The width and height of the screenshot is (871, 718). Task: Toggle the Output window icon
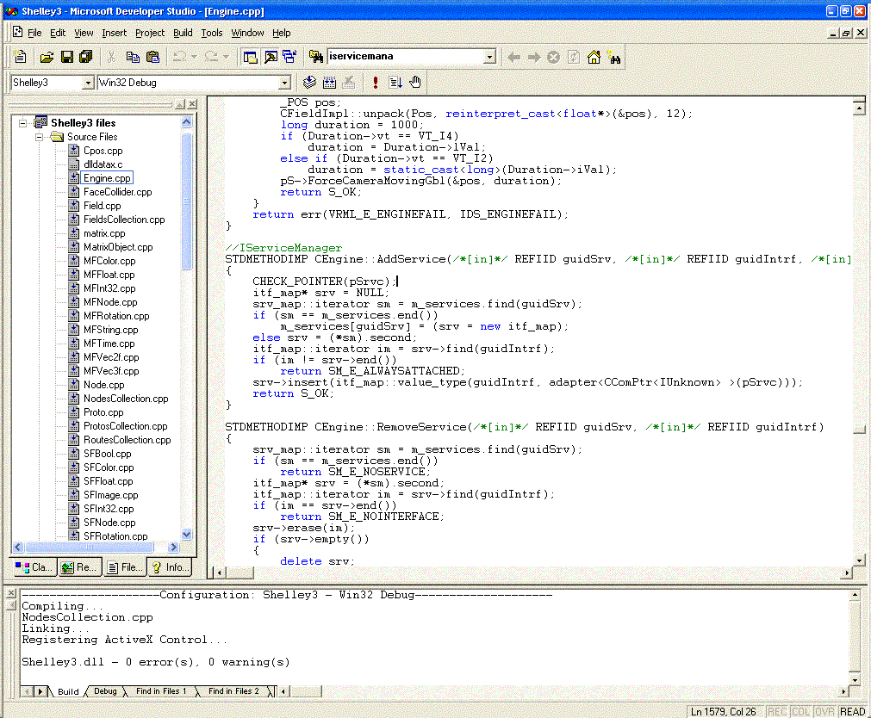tap(271, 57)
